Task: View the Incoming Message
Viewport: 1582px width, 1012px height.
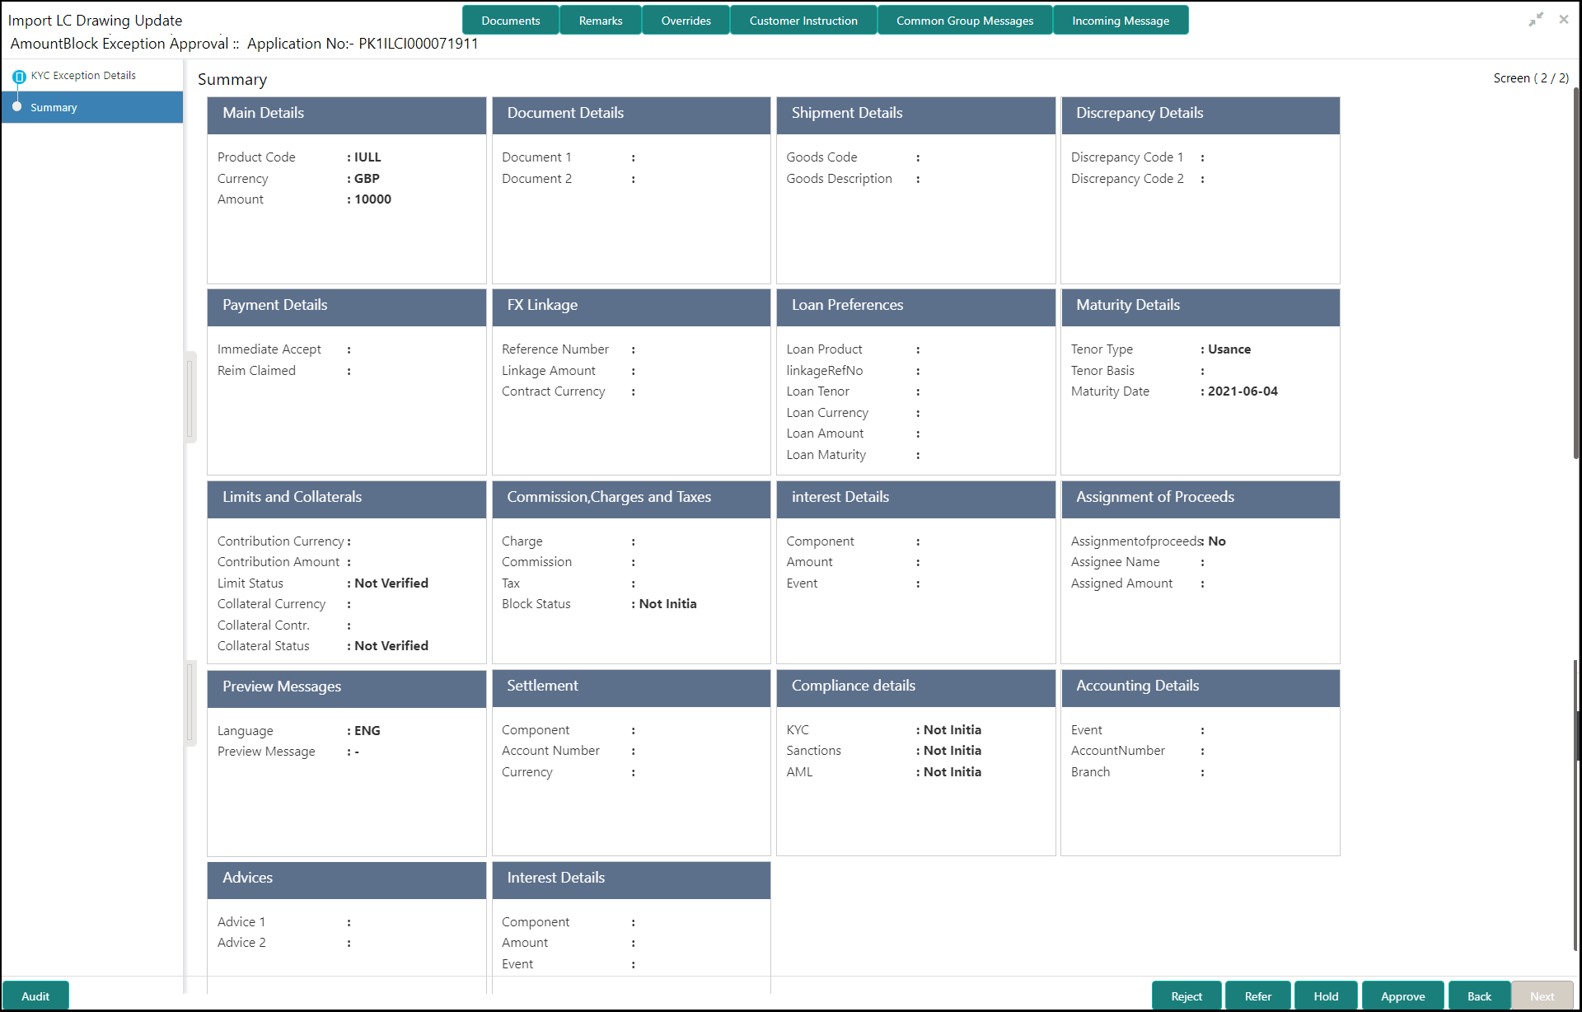Action: click(1120, 20)
